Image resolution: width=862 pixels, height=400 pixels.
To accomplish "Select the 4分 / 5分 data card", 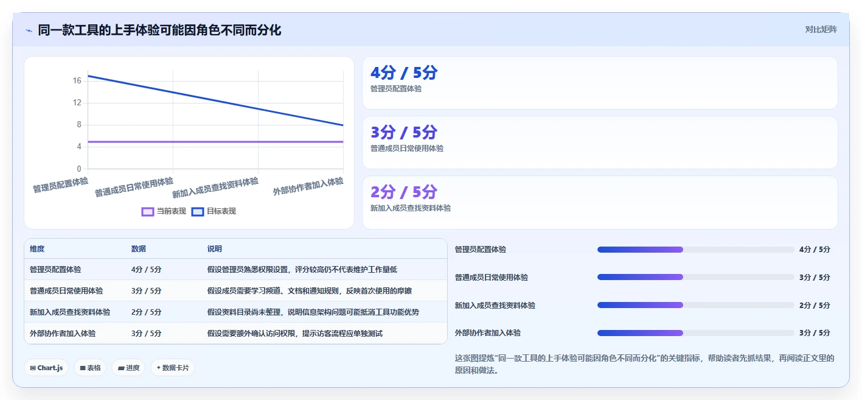I will tap(600, 83).
